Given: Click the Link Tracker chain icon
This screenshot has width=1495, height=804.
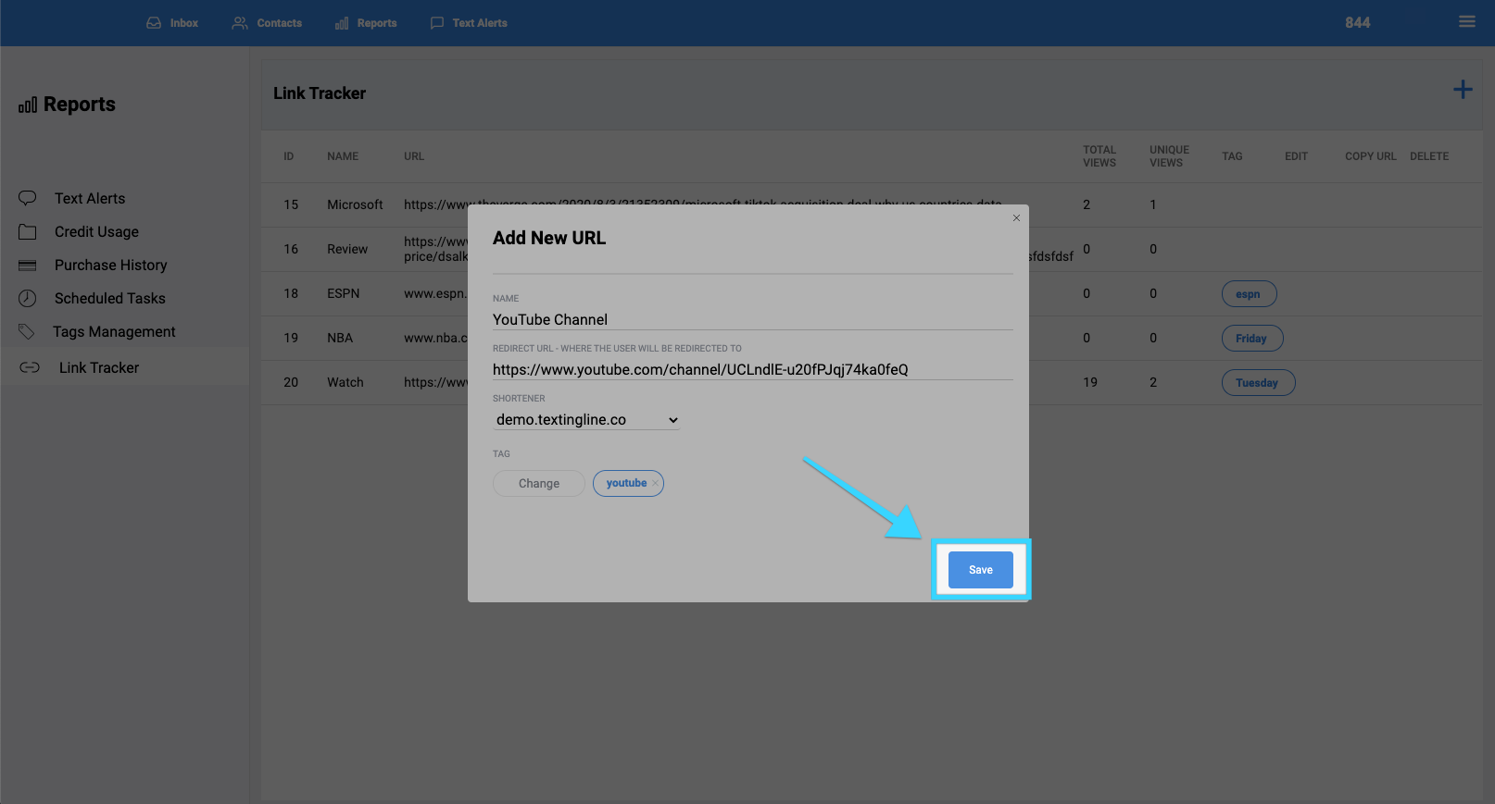Looking at the screenshot, I should pyautogui.click(x=30, y=367).
